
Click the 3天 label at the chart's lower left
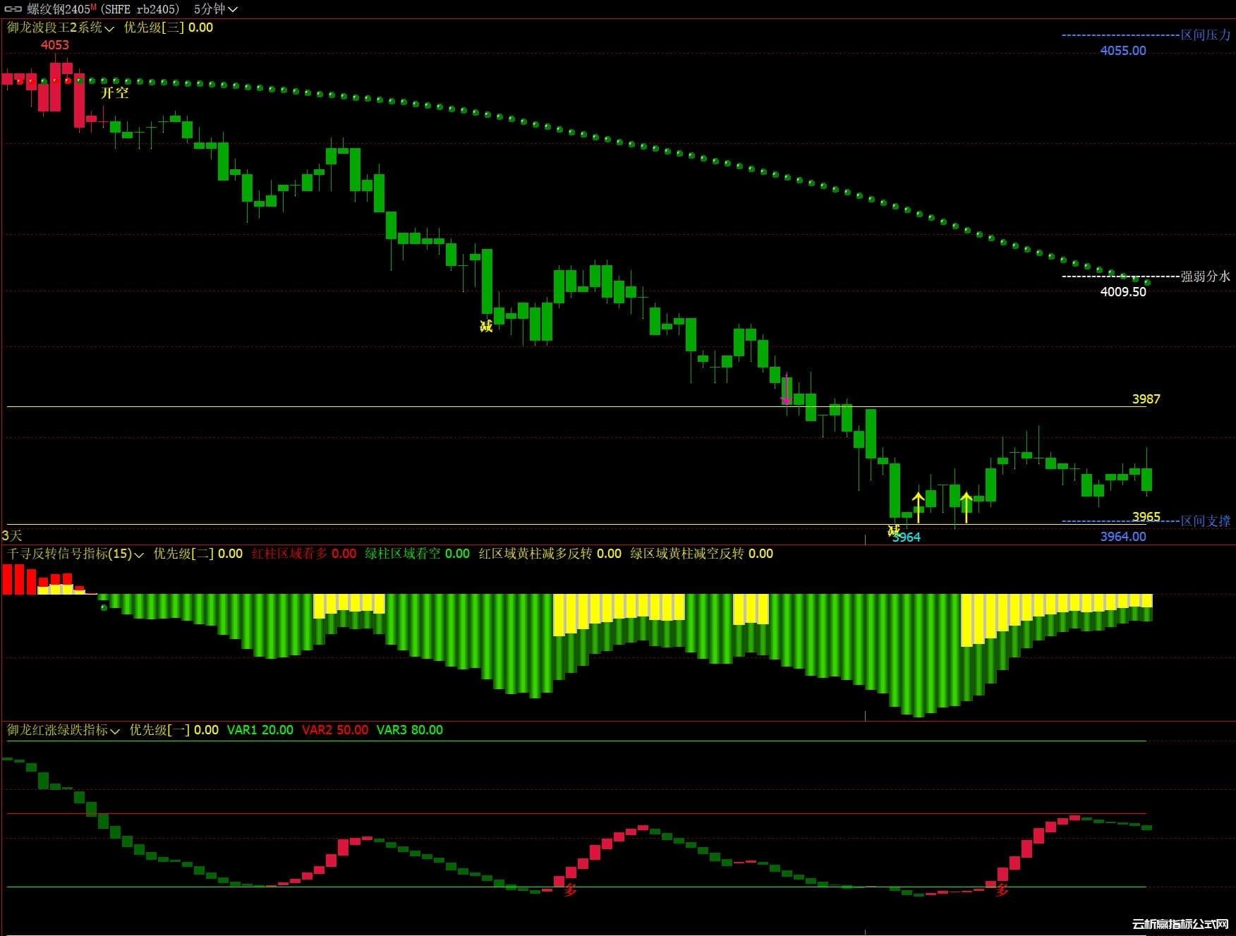pyautogui.click(x=12, y=536)
